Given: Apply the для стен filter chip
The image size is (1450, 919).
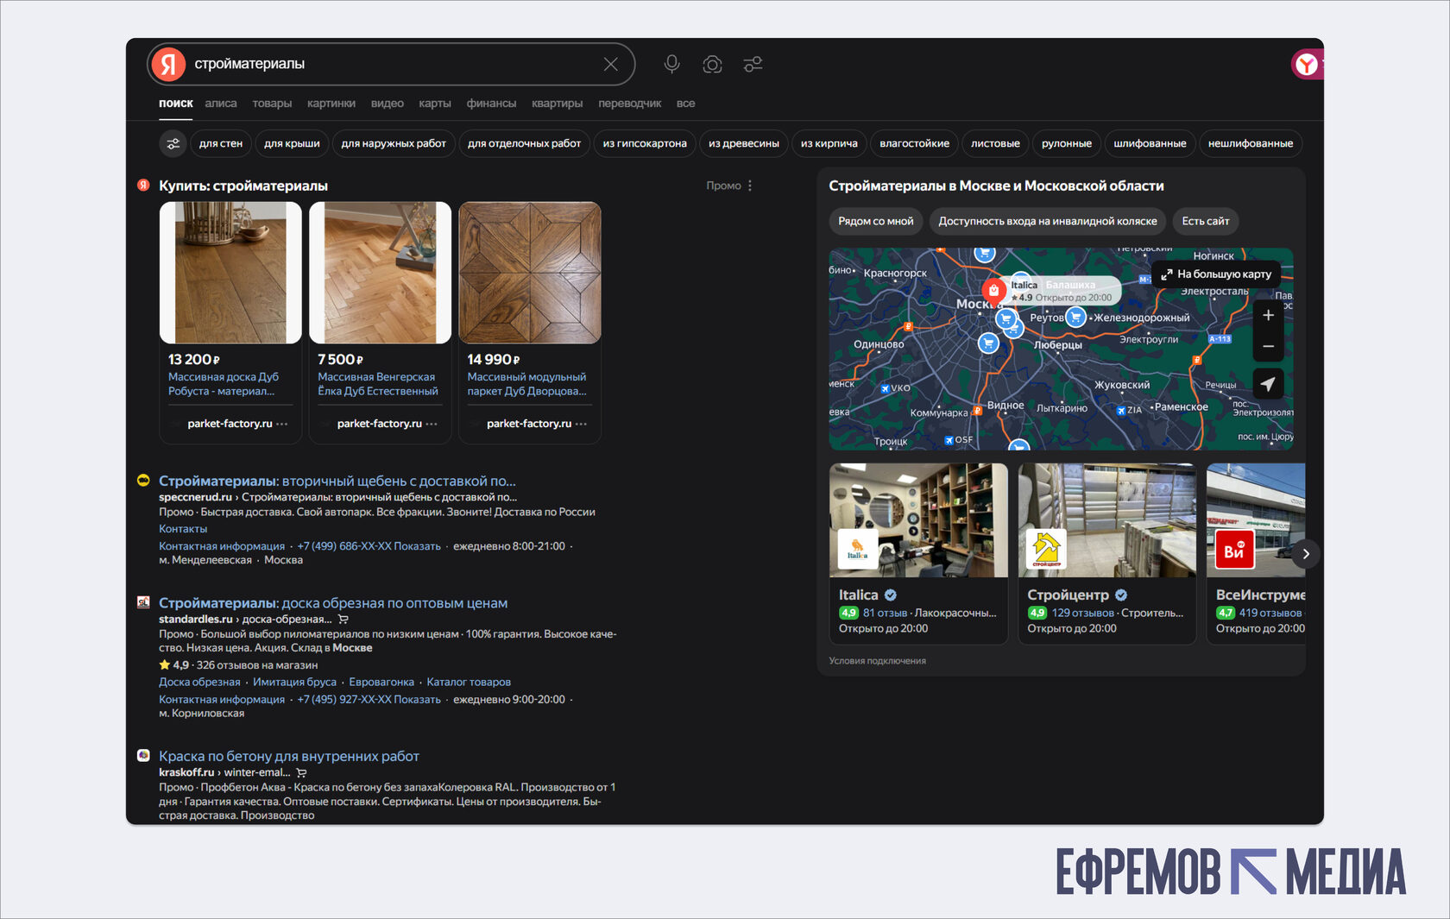Looking at the screenshot, I should click(x=221, y=143).
